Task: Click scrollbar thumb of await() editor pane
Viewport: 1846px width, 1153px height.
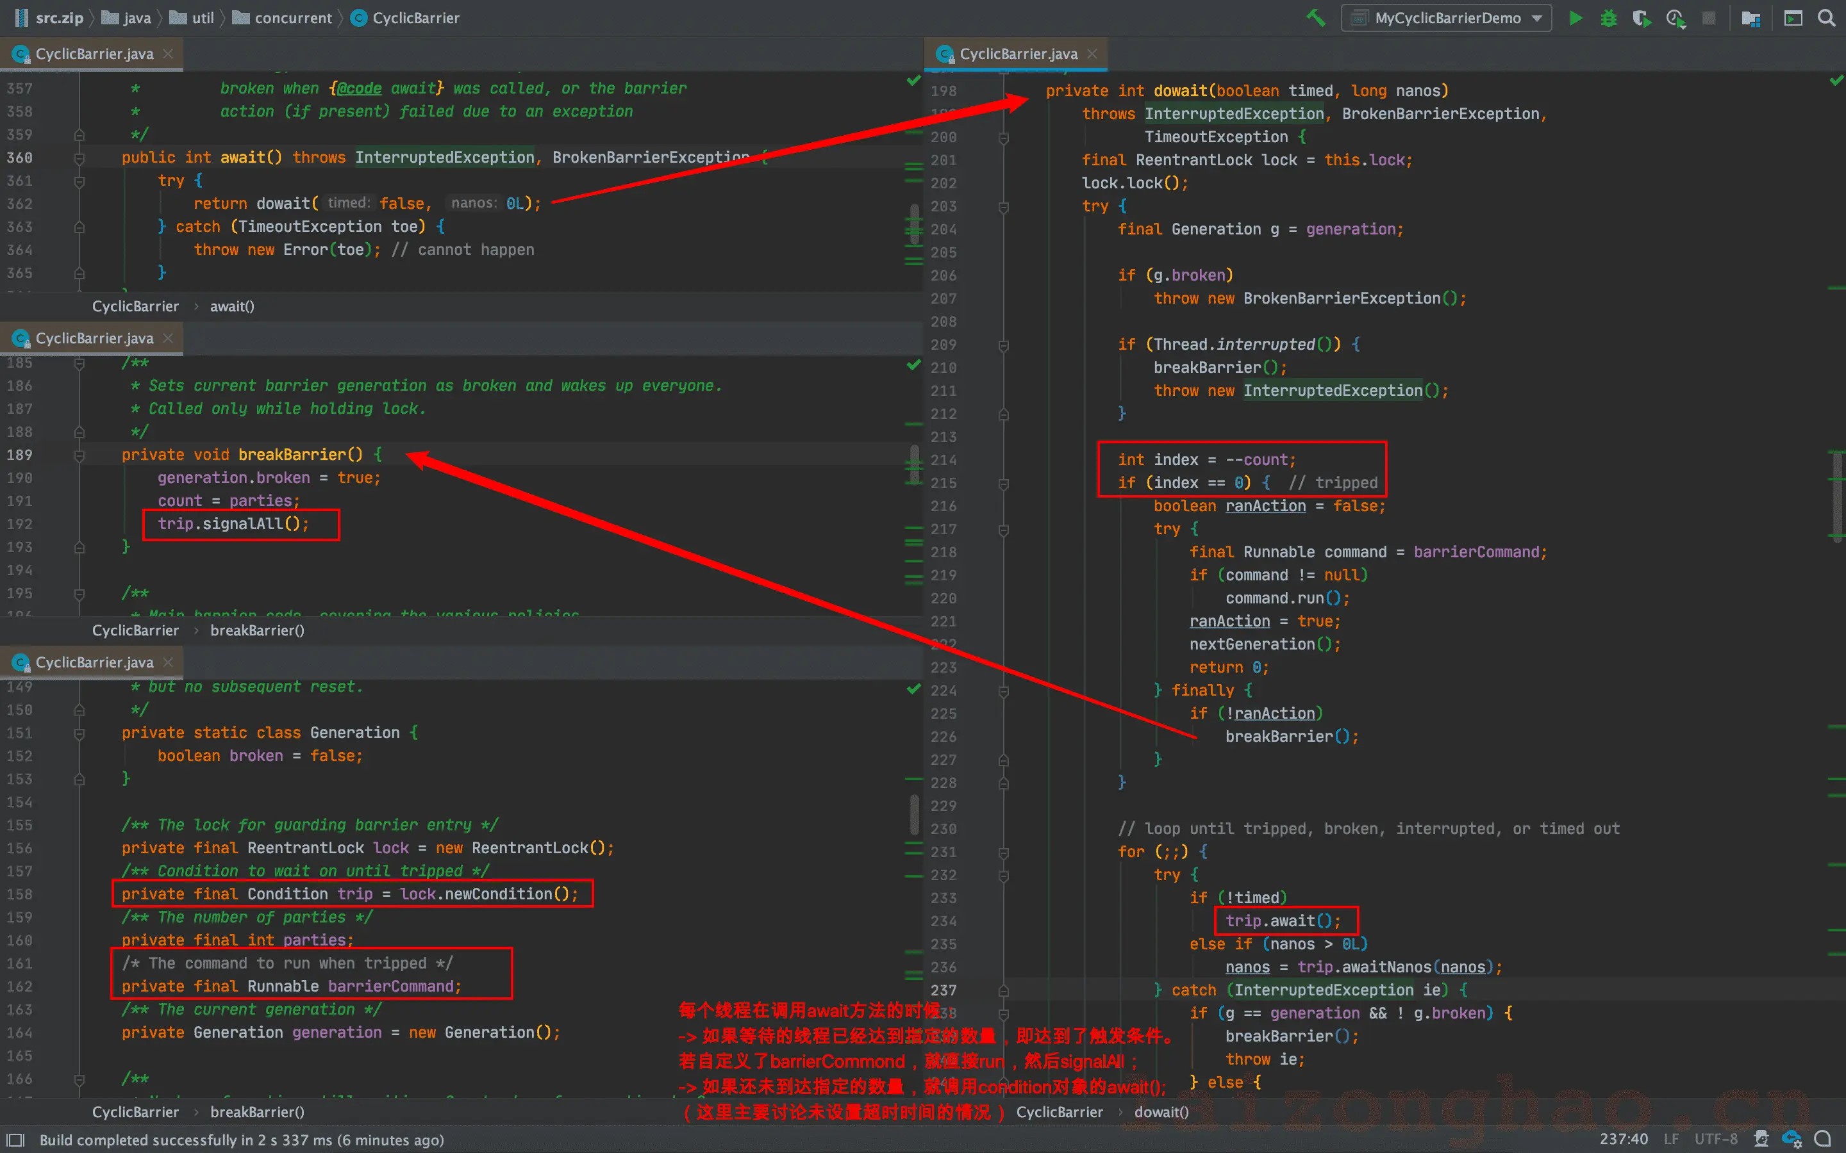Action: click(x=914, y=224)
